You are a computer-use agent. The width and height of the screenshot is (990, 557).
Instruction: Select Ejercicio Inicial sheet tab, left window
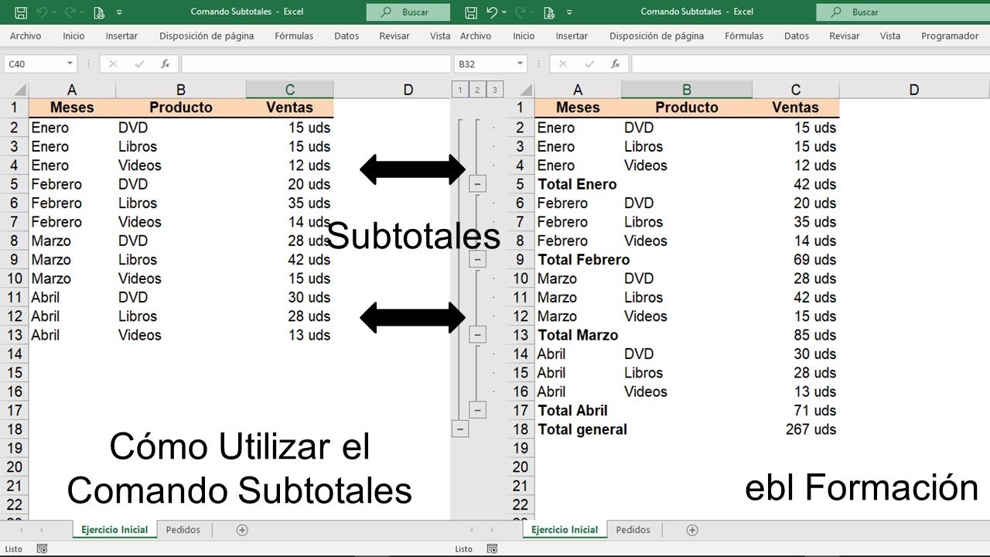pos(114,530)
